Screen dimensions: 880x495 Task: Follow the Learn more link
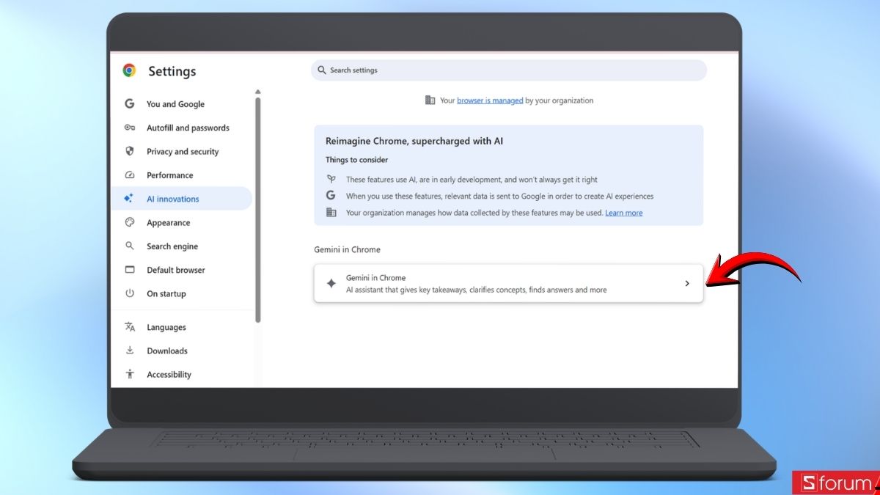(623, 213)
